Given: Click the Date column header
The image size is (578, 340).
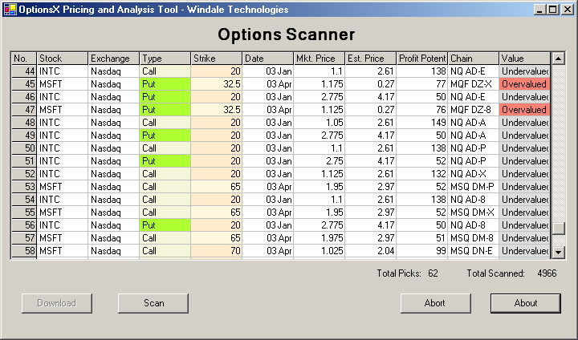Looking at the screenshot, I should 268,59.
